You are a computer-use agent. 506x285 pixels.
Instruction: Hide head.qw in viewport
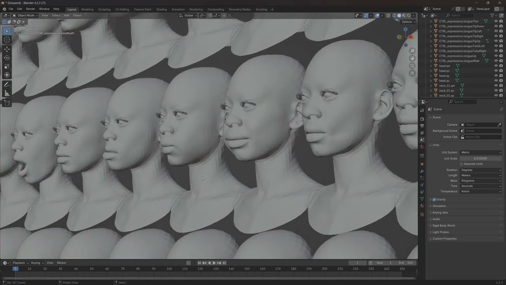496,66
